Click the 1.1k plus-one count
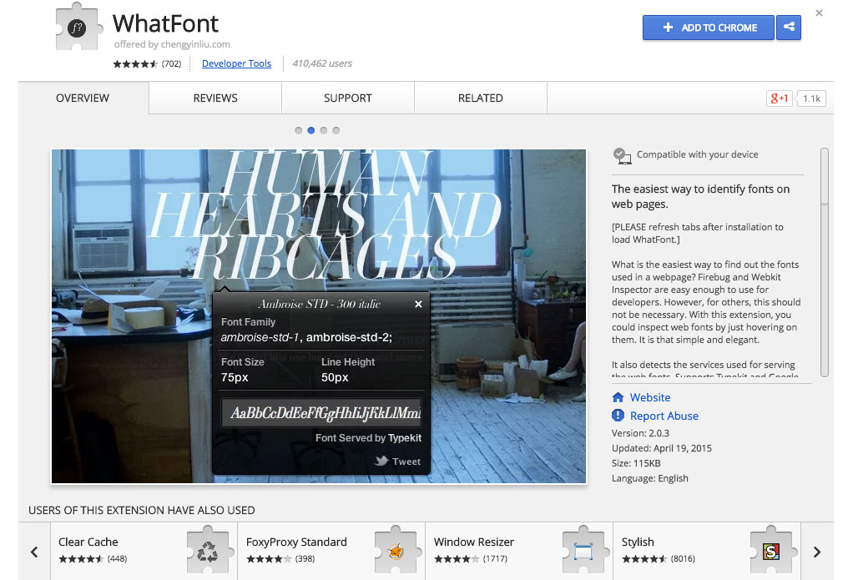 811,98
